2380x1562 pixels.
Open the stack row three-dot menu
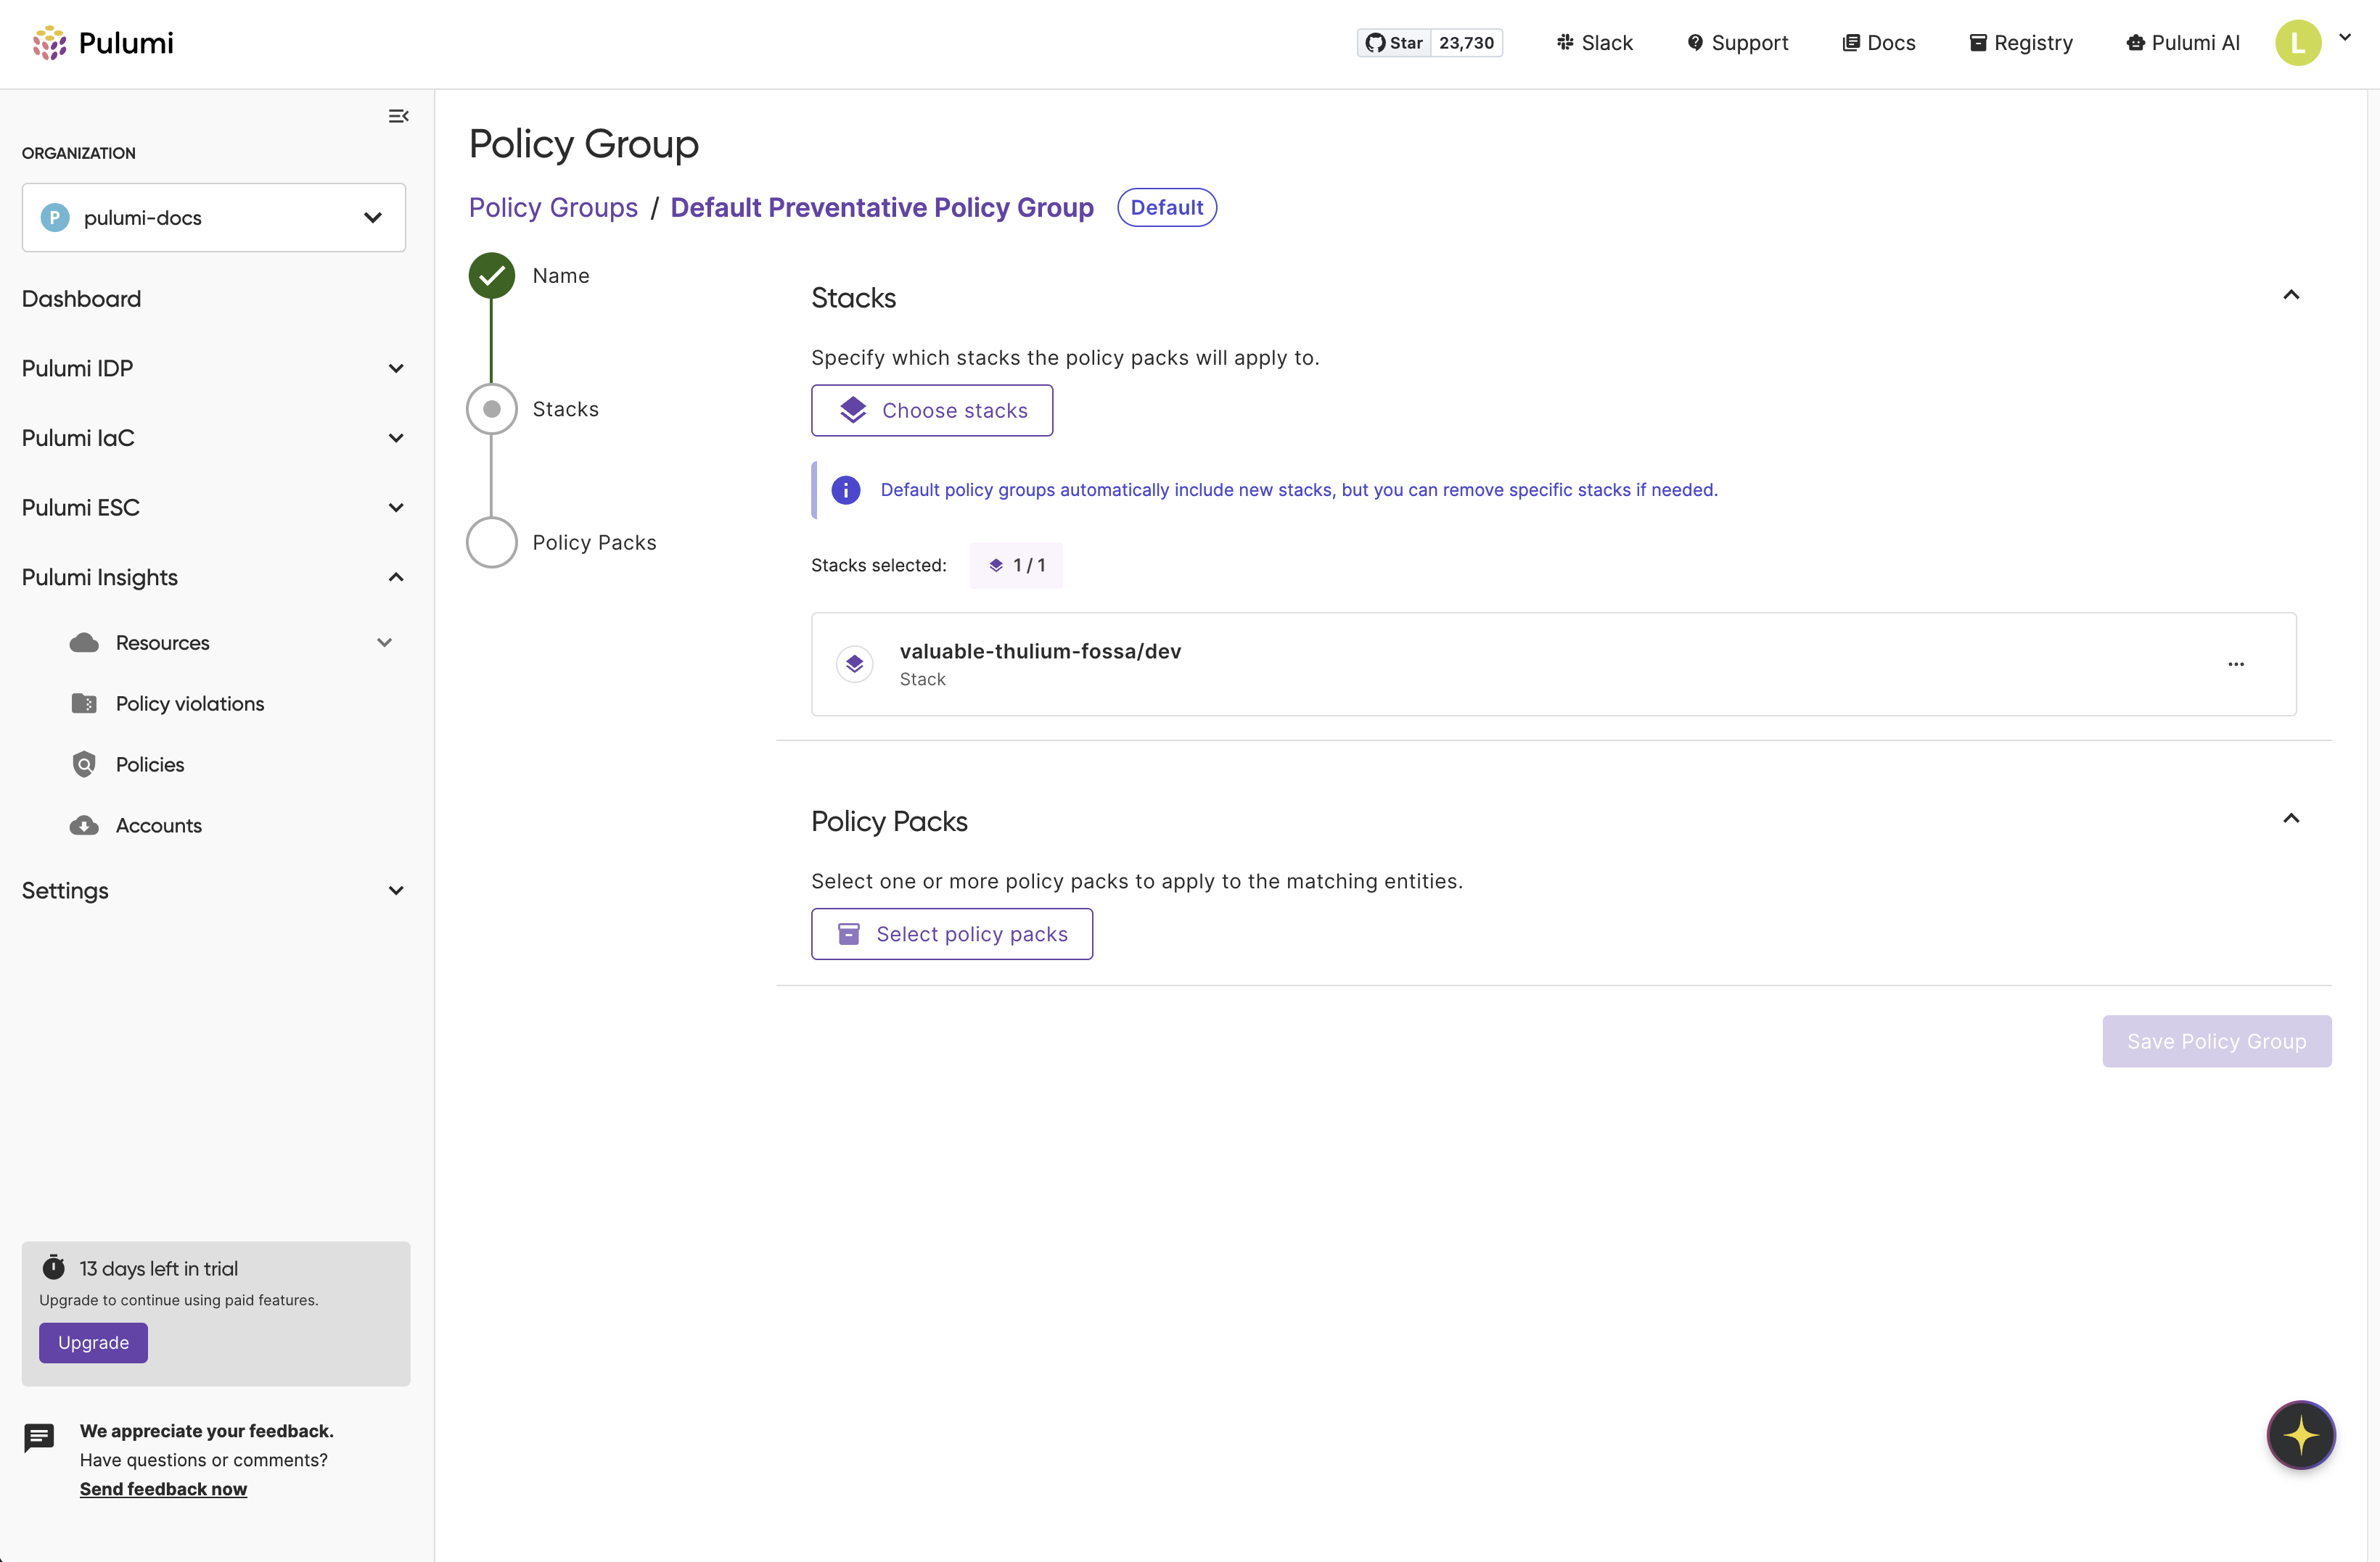pos(2236,664)
